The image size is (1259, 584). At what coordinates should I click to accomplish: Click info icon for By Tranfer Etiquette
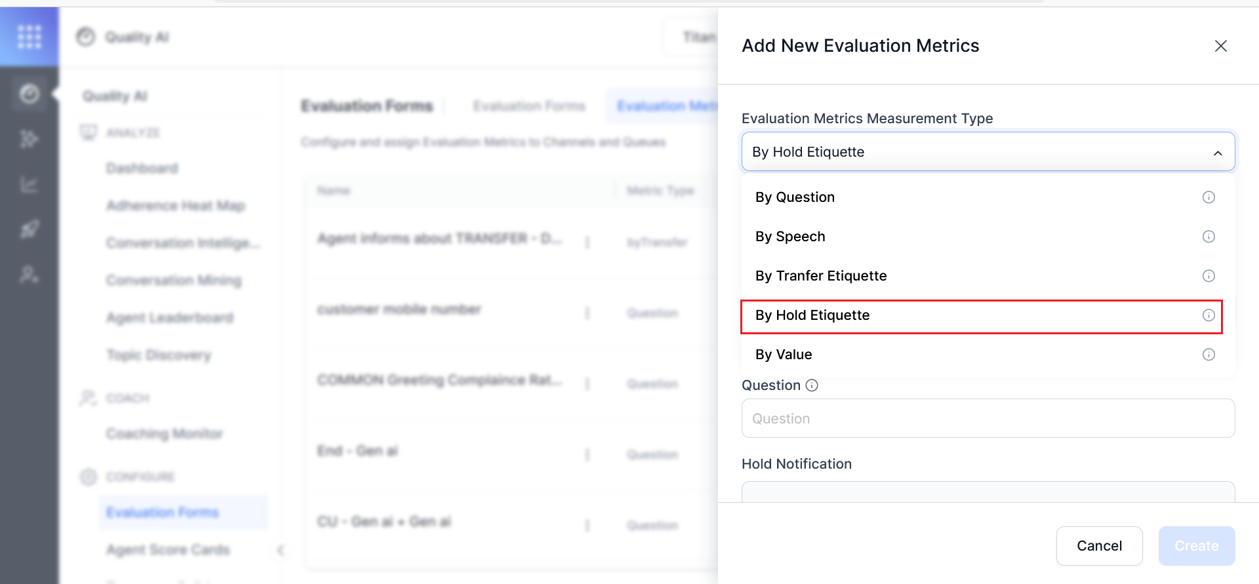click(x=1209, y=276)
